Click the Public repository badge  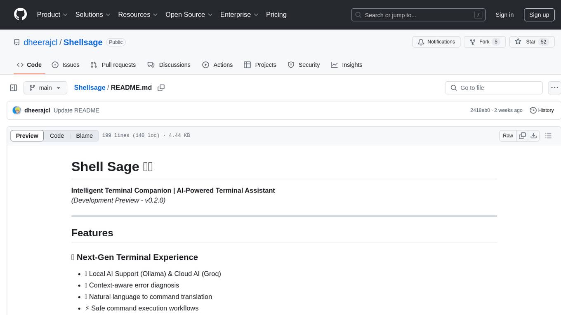[x=116, y=42]
